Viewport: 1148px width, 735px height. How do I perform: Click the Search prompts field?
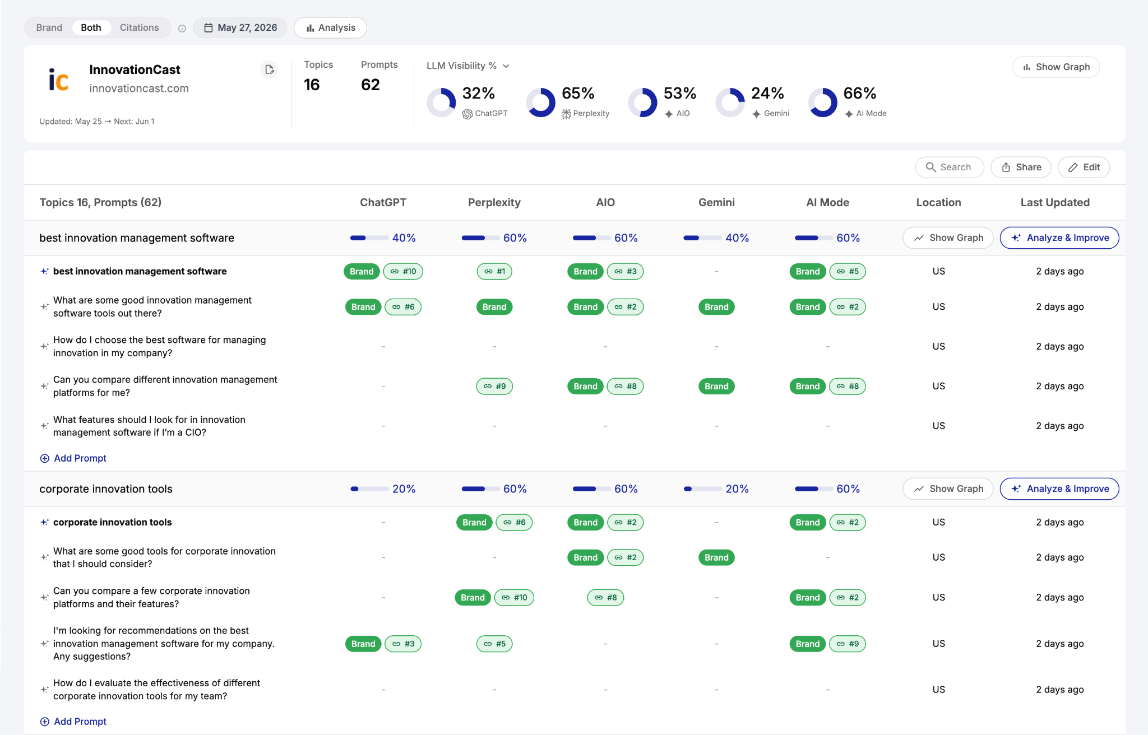[x=950, y=168]
